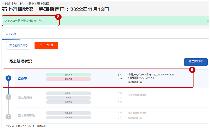Click the green 登録成功 status pill
210x130 pixels.
(x=69, y=75)
